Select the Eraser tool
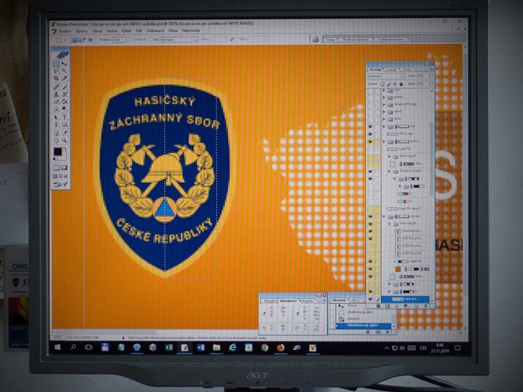The height and width of the screenshot is (392, 523). click(x=56, y=101)
